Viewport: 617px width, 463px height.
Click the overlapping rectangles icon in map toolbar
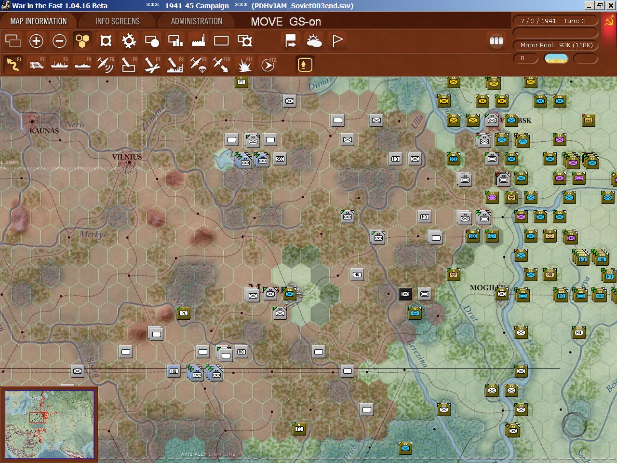click(13, 41)
